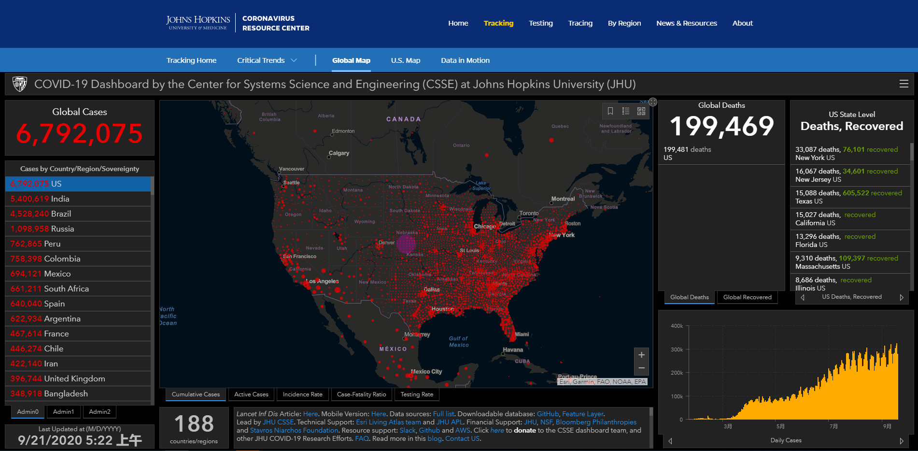
Task: Go to next panel right of US Deaths, Recovered
Action: click(901, 297)
